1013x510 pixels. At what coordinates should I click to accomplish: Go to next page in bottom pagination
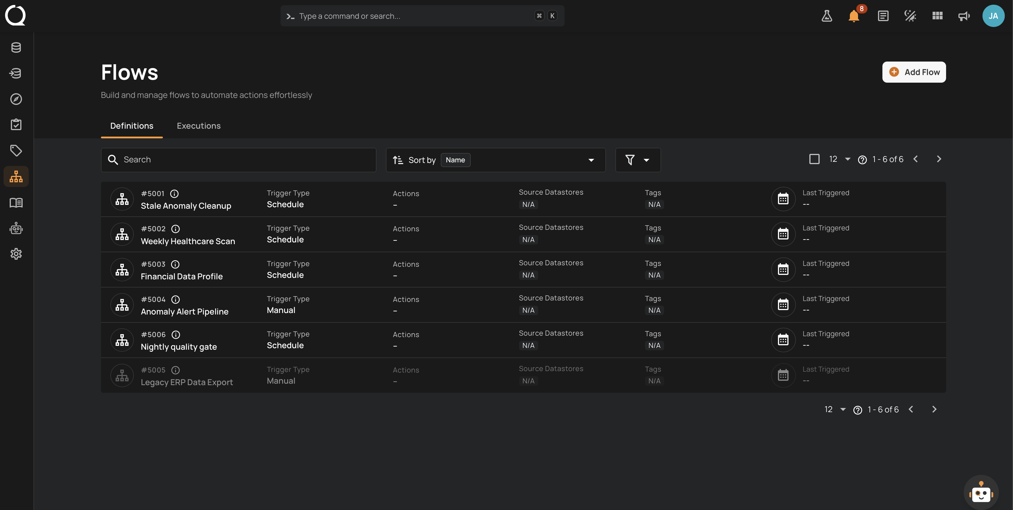coord(934,409)
